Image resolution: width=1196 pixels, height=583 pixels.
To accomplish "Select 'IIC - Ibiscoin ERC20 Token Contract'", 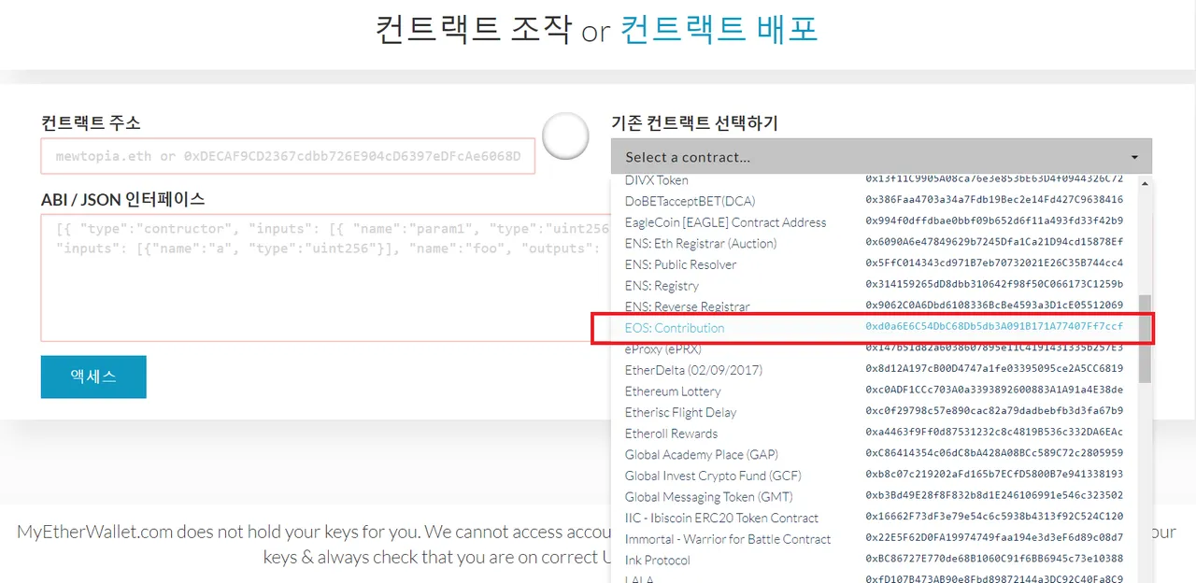I will click(x=874, y=518).
